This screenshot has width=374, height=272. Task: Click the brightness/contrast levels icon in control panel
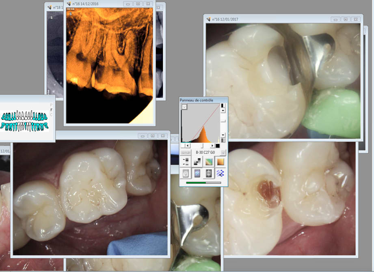186,162
